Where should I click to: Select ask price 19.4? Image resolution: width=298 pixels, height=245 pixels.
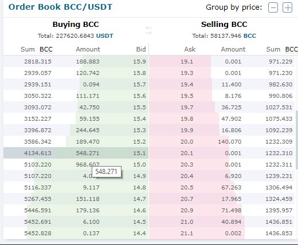click(x=187, y=84)
